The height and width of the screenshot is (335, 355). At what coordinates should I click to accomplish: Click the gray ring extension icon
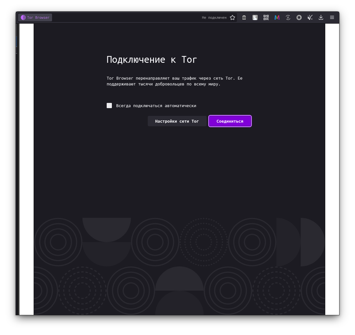tap(299, 18)
